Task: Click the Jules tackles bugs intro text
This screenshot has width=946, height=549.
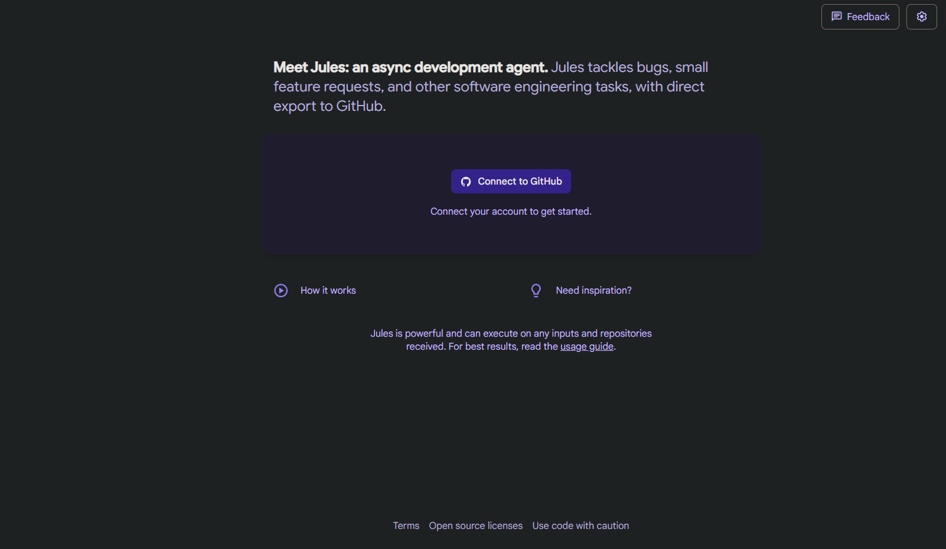Action: [x=629, y=68]
